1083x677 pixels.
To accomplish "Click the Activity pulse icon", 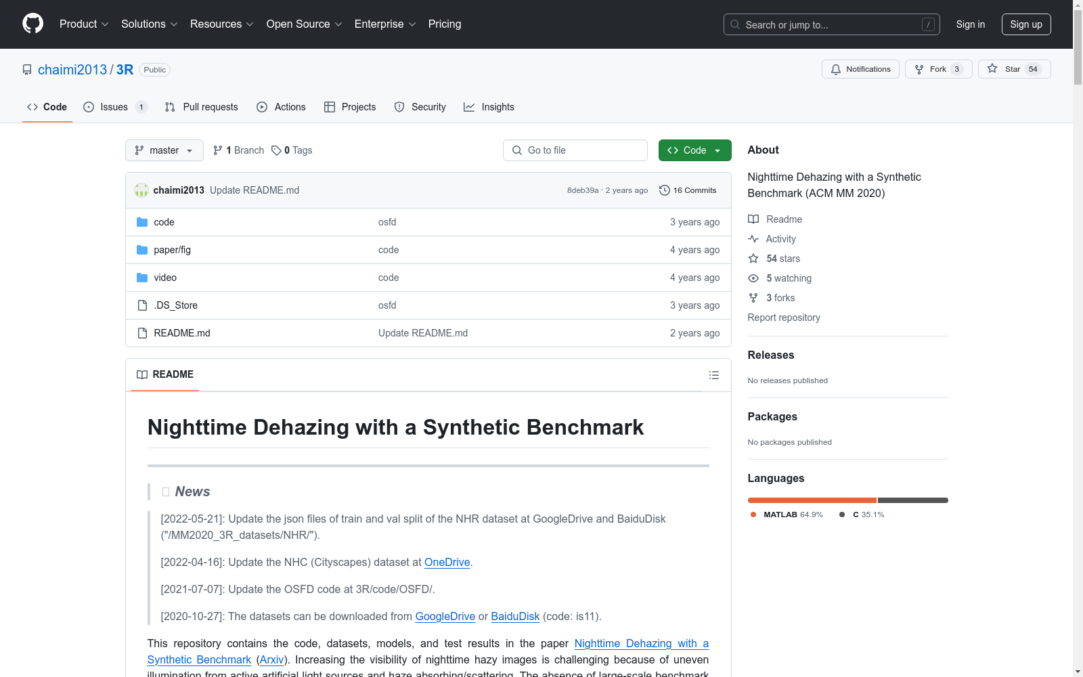I will click(753, 239).
